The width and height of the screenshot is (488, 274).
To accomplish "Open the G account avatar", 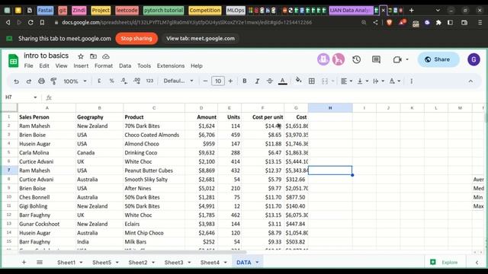I will click(474, 59).
